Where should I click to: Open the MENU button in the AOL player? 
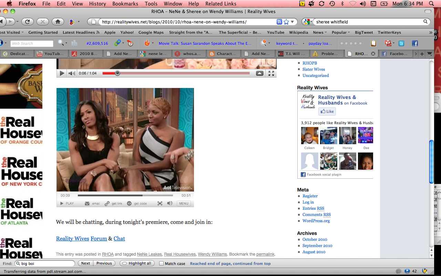(x=184, y=204)
